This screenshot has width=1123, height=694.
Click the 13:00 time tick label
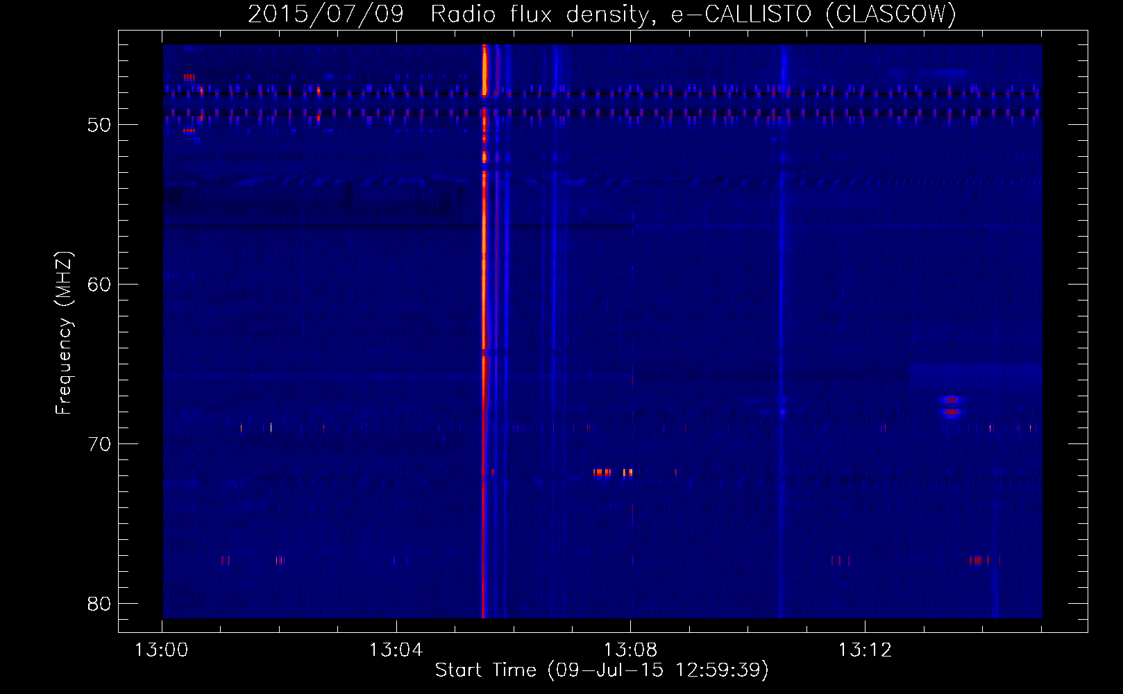pos(162,650)
